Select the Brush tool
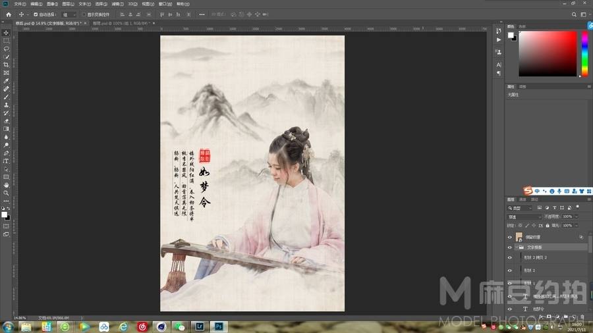Viewport: 593px width, 333px height. [6, 97]
